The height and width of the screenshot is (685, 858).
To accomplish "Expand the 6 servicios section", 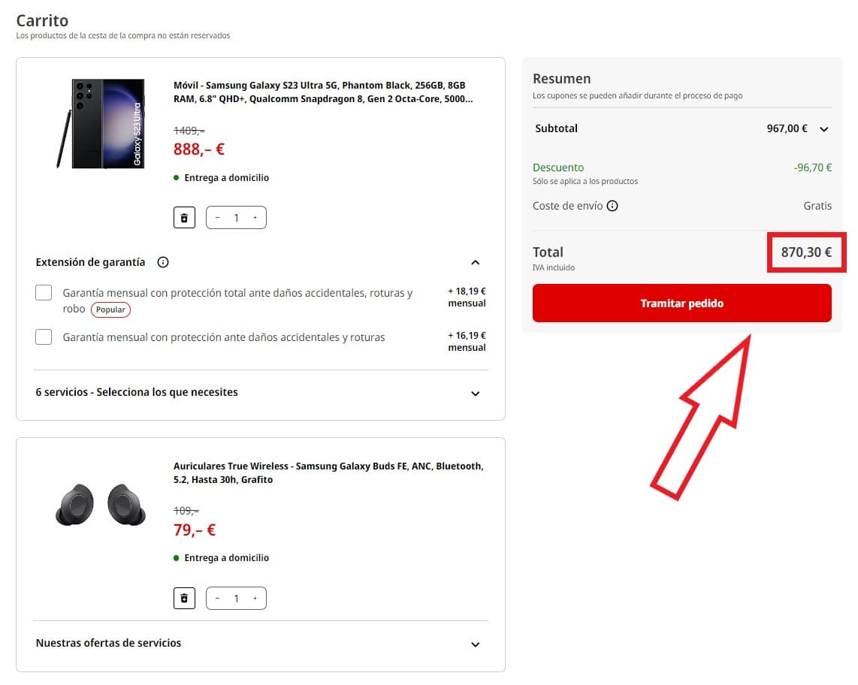I will (475, 393).
